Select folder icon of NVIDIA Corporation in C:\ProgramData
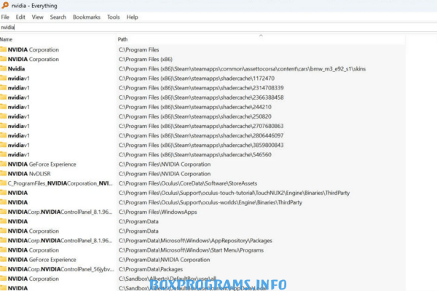 coord(4,231)
